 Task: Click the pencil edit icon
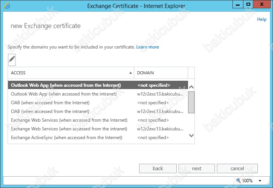[12, 60]
